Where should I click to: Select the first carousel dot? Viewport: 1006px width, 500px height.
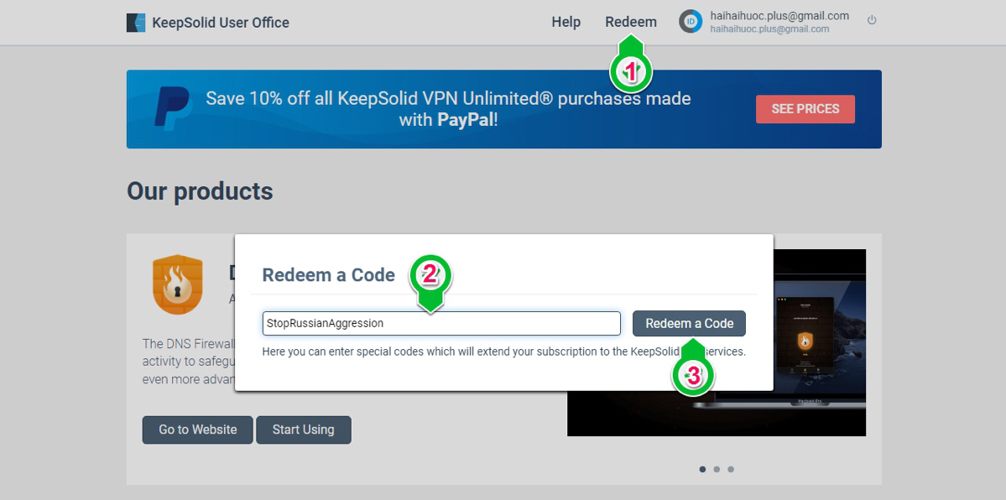coord(702,469)
